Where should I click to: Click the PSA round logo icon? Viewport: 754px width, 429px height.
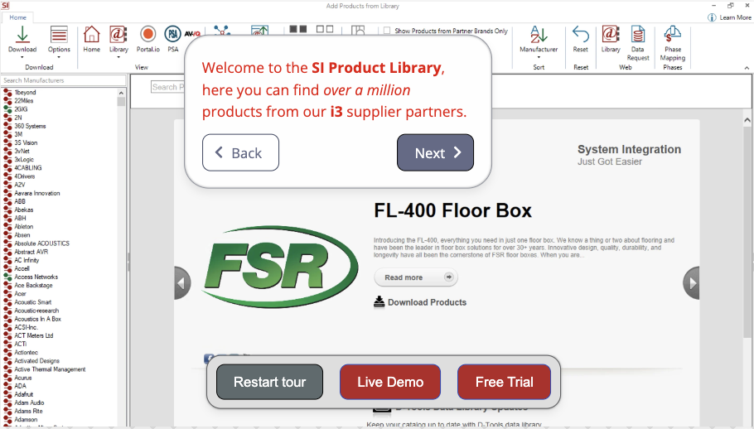tap(172, 34)
